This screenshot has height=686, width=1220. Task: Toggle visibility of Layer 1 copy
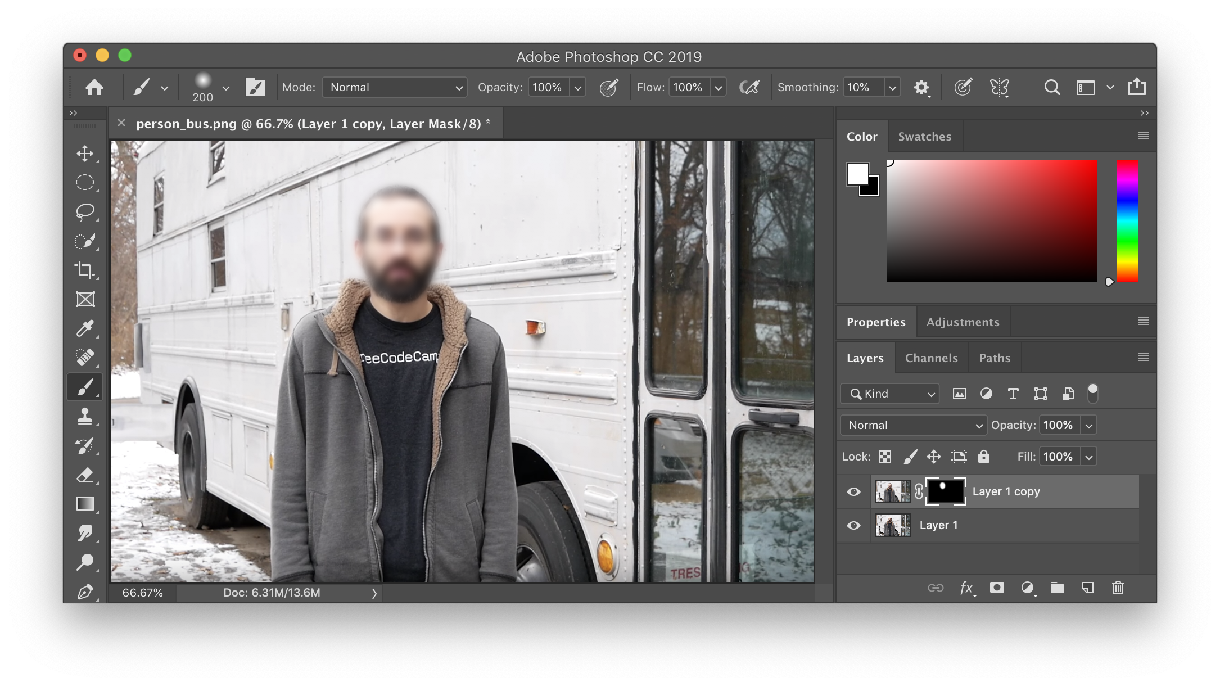click(x=854, y=491)
